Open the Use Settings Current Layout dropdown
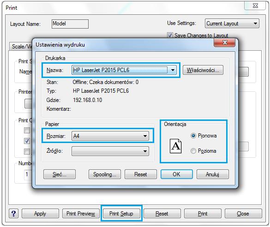Screen dimensions: 270x227 [232, 24]
